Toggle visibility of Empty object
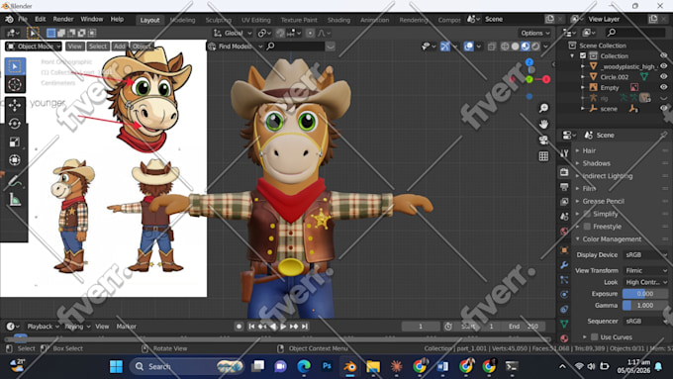This screenshot has height=379, width=673. [663, 87]
